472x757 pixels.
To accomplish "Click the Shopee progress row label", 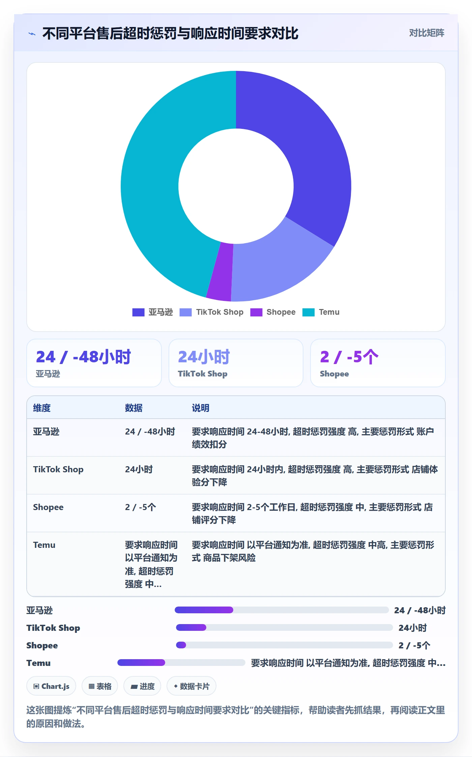I will click(x=42, y=645).
